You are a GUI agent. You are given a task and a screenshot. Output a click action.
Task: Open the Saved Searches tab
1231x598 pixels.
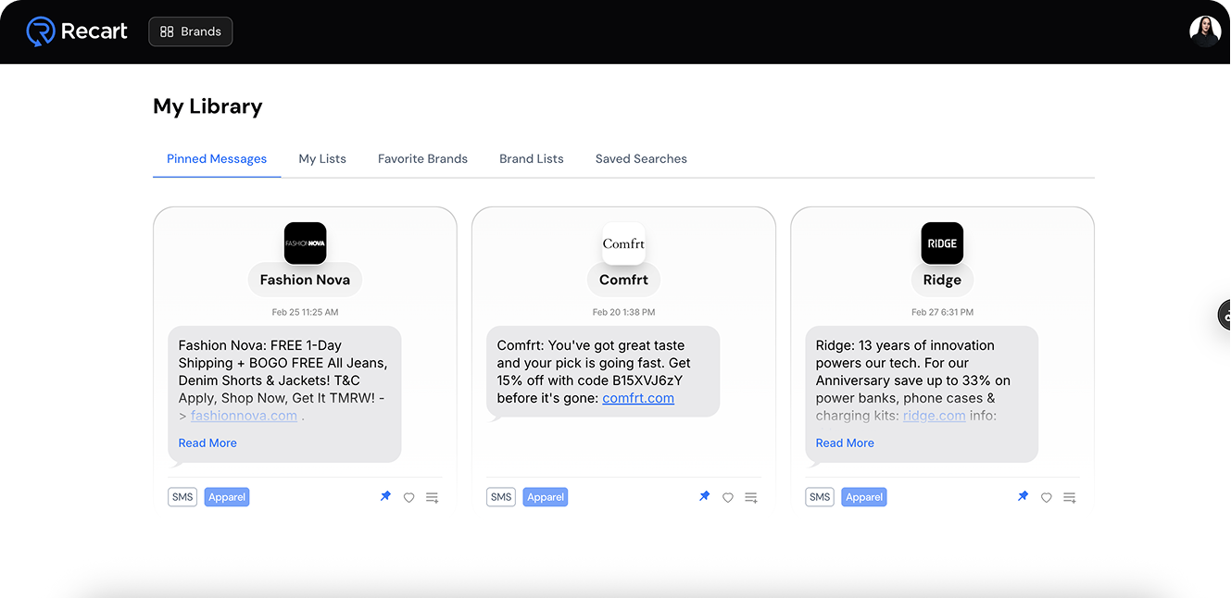pos(641,159)
